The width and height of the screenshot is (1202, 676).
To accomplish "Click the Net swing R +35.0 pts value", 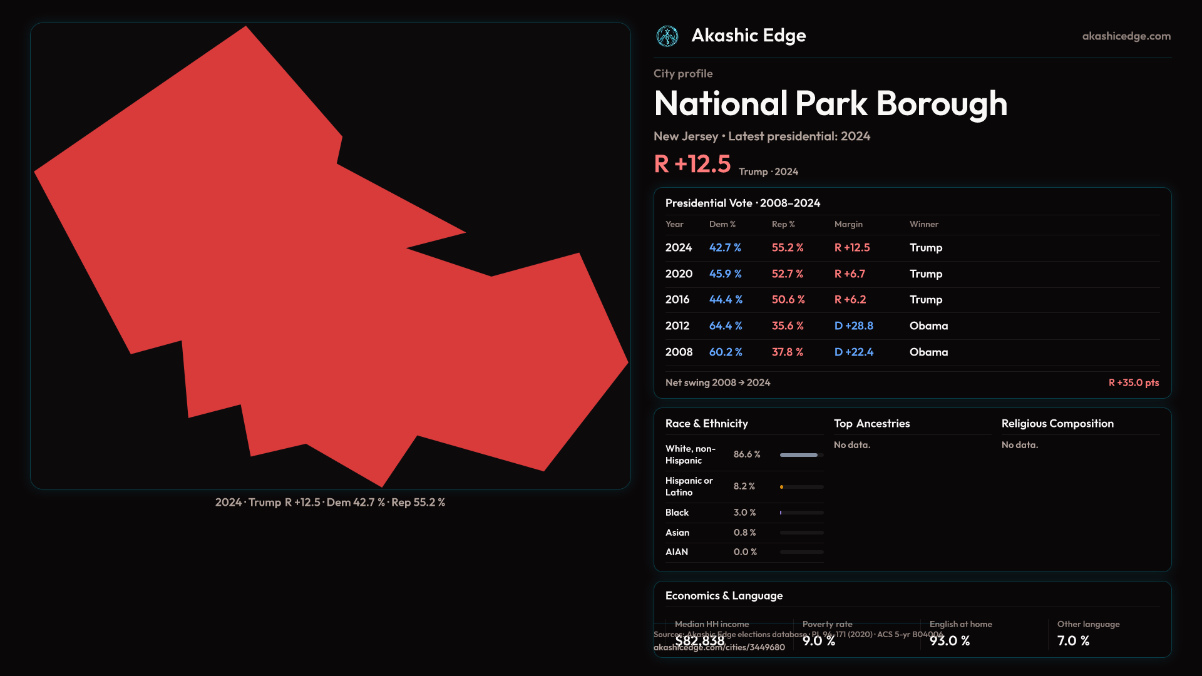I will 1133,382.
